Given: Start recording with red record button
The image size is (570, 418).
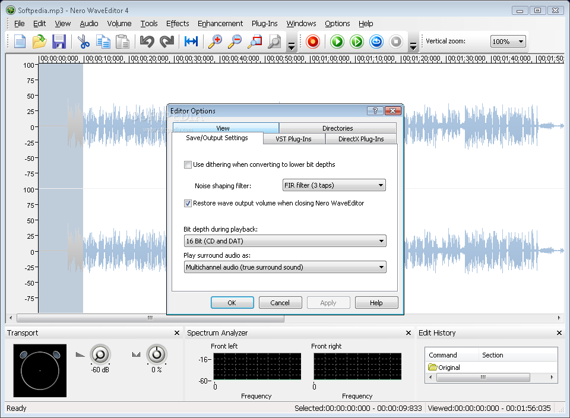Looking at the screenshot, I should click(x=313, y=42).
